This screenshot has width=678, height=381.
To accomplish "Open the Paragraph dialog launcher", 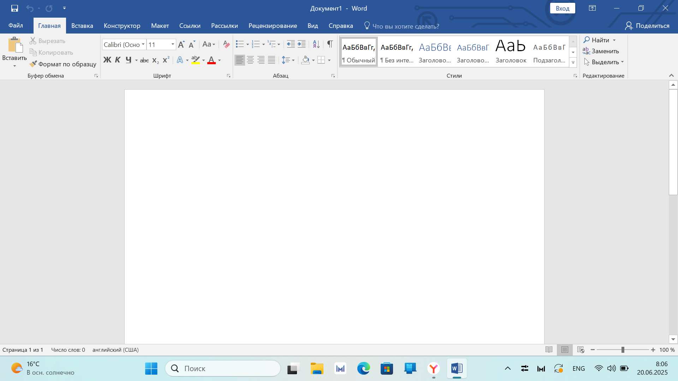I will pos(333,76).
